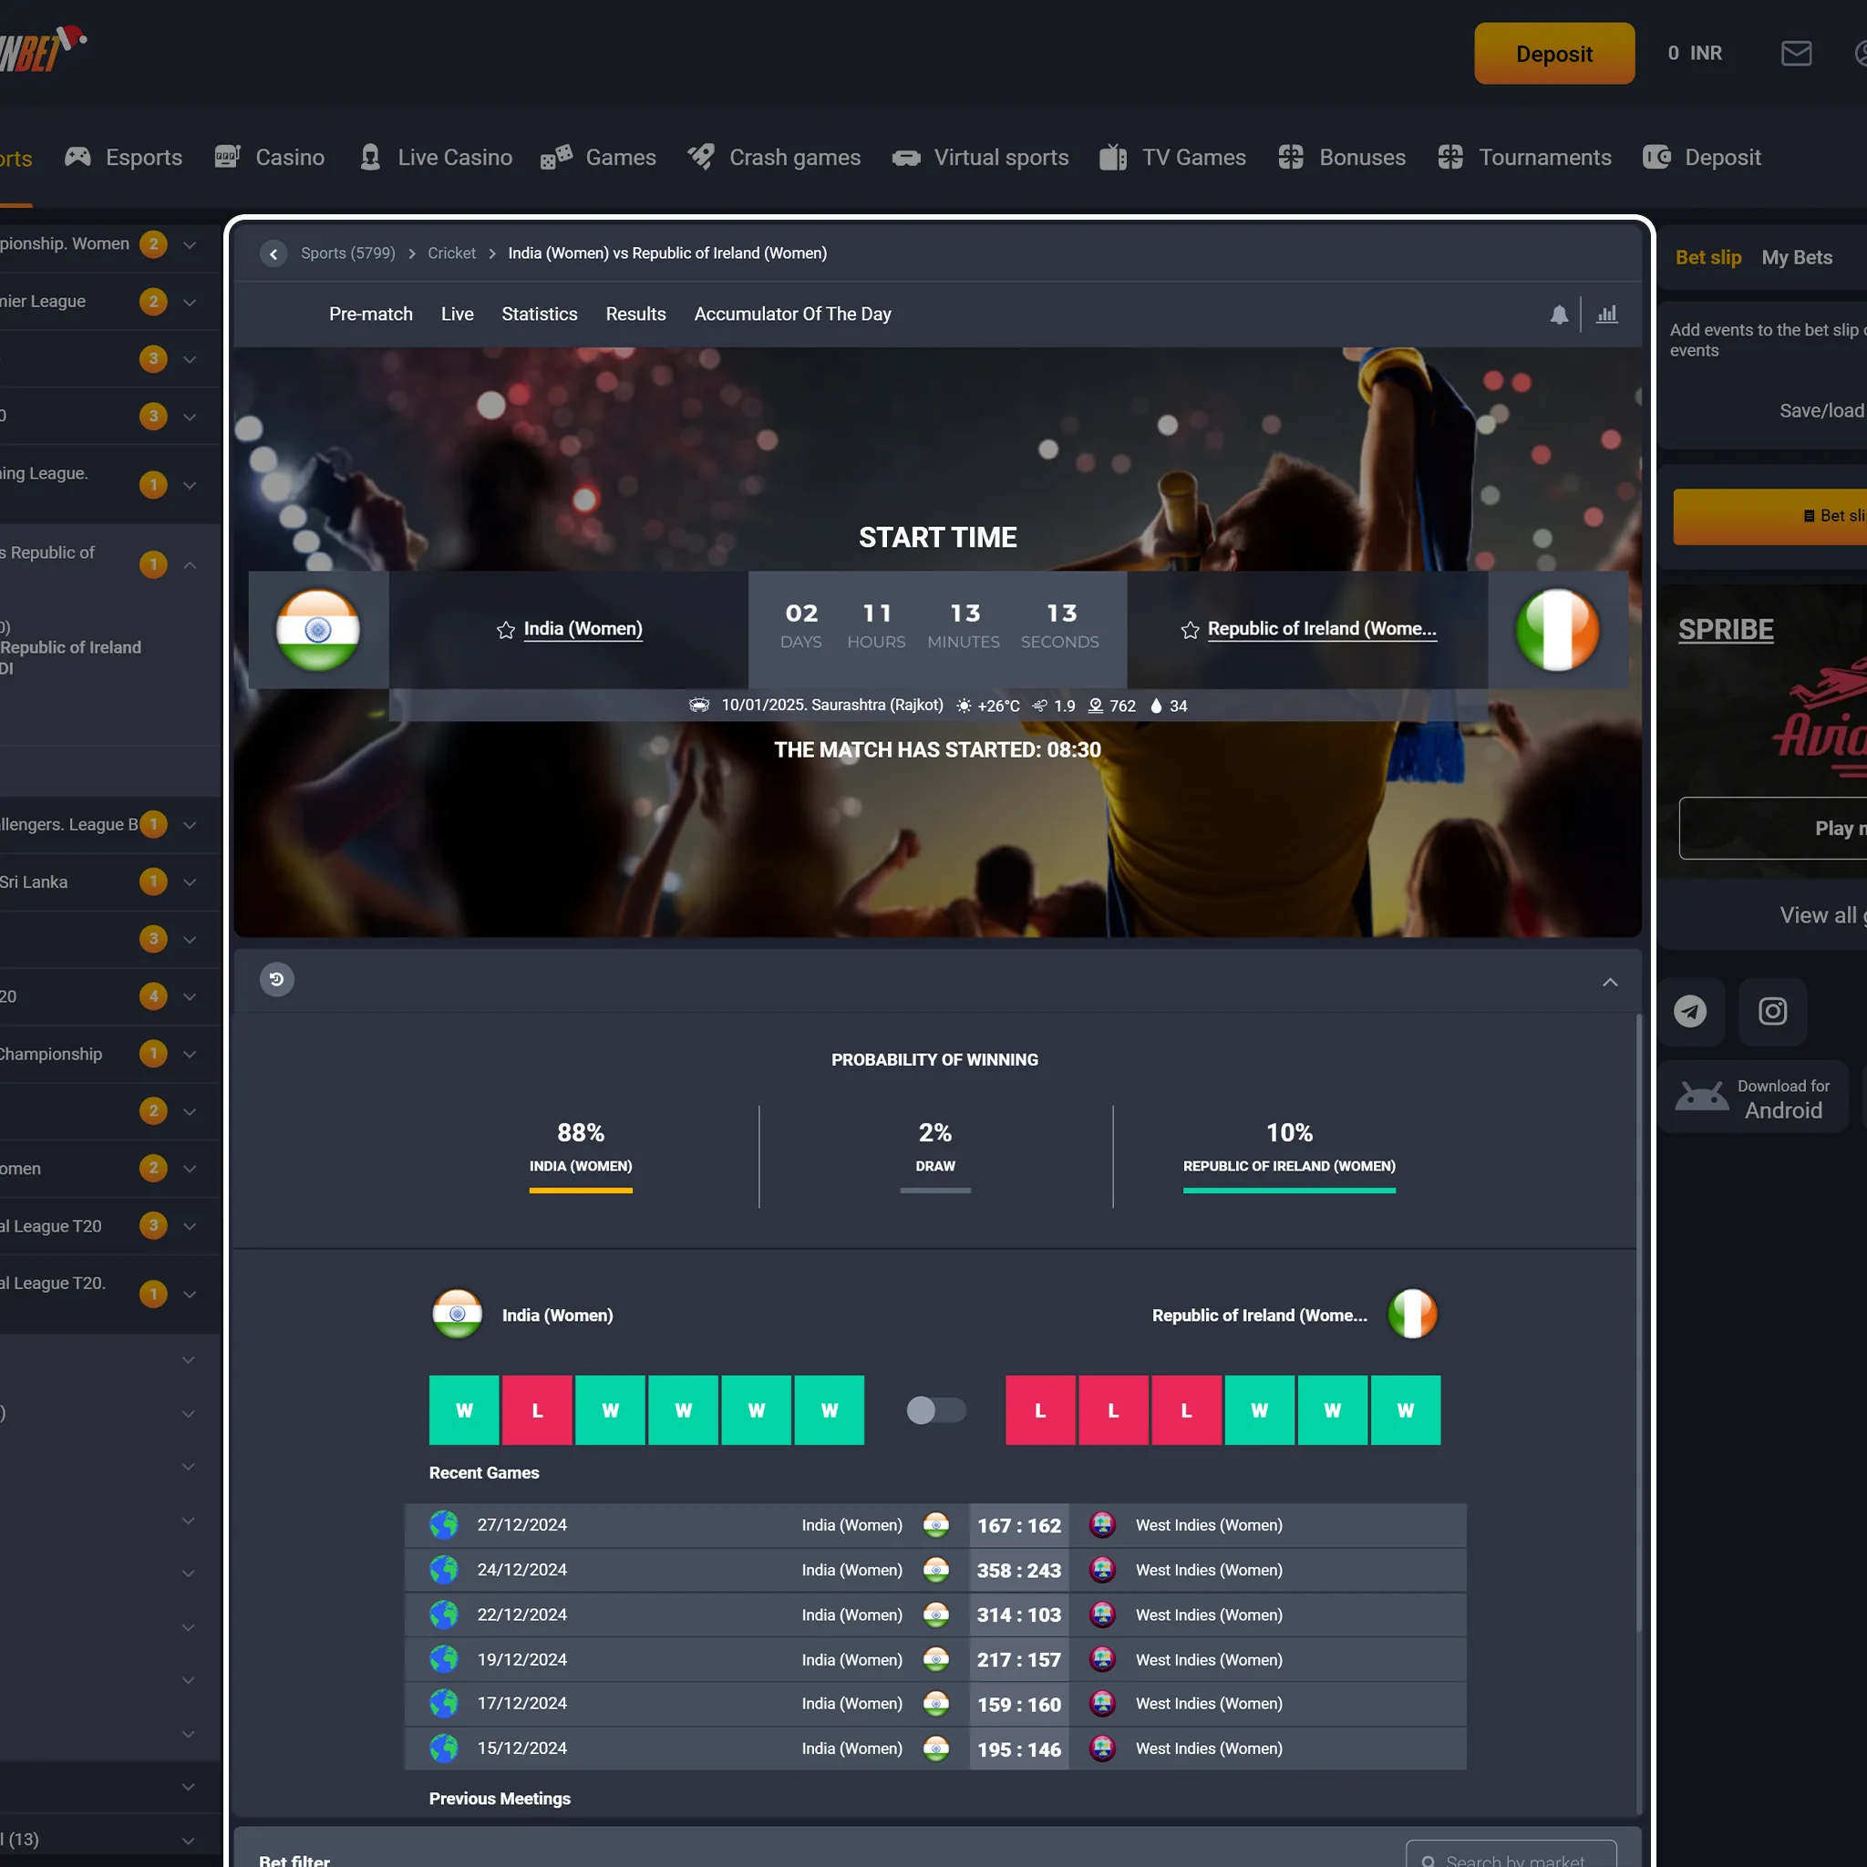Image resolution: width=1867 pixels, height=1867 pixels.
Task: Click the Search by market field
Action: pyautogui.click(x=1511, y=1855)
